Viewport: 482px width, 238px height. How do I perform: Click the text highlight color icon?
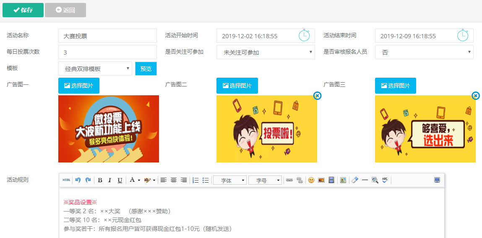148,180
